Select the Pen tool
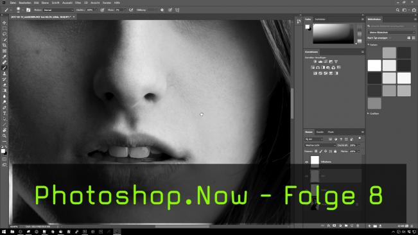Screen dimensions: 418x235 (4, 108)
